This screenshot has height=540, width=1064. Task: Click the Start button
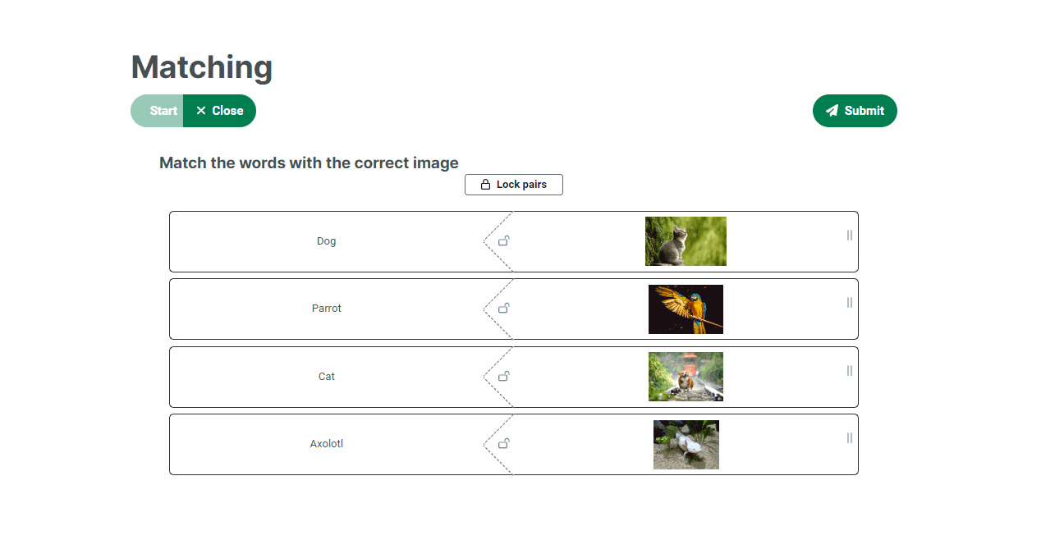point(163,111)
